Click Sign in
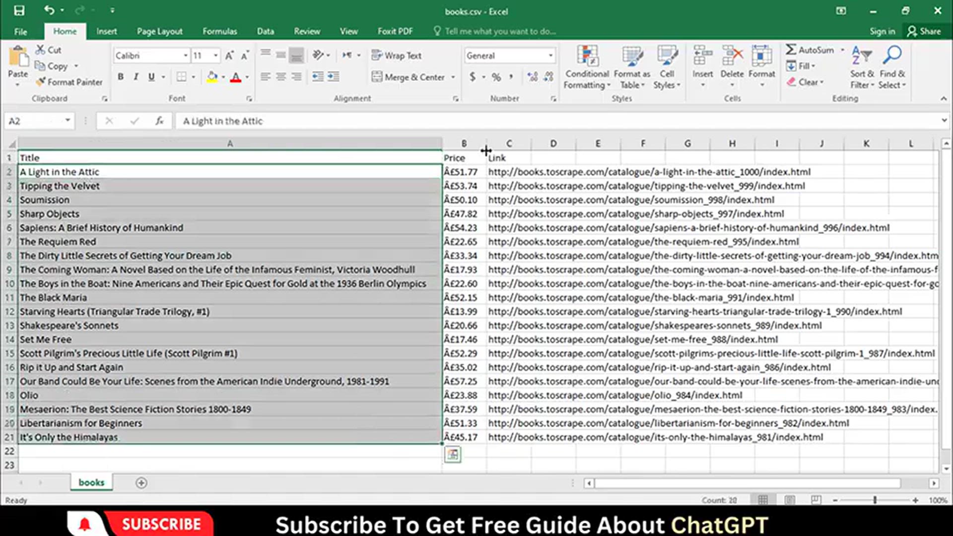The image size is (953, 536). click(882, 31)
